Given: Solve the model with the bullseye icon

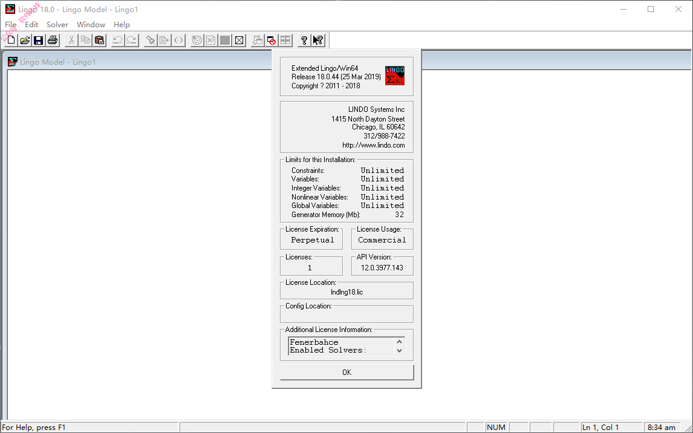Looking at the screenshot, I should coord(197,40).
